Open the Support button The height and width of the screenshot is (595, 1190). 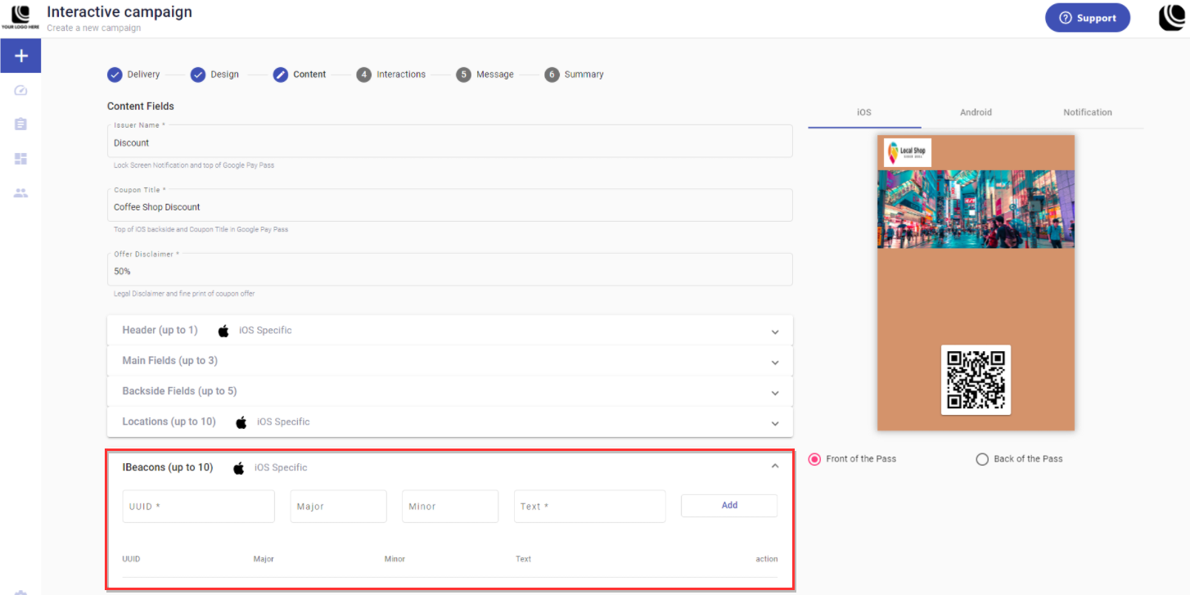tap(1088, 18)
